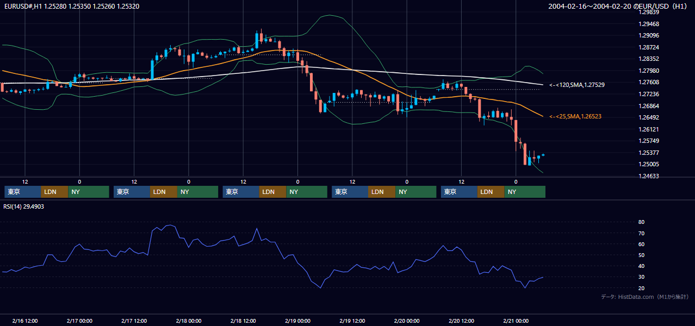Click RSI scale level 60
This screenshot has height=326, width=695.
pos(641,244)
